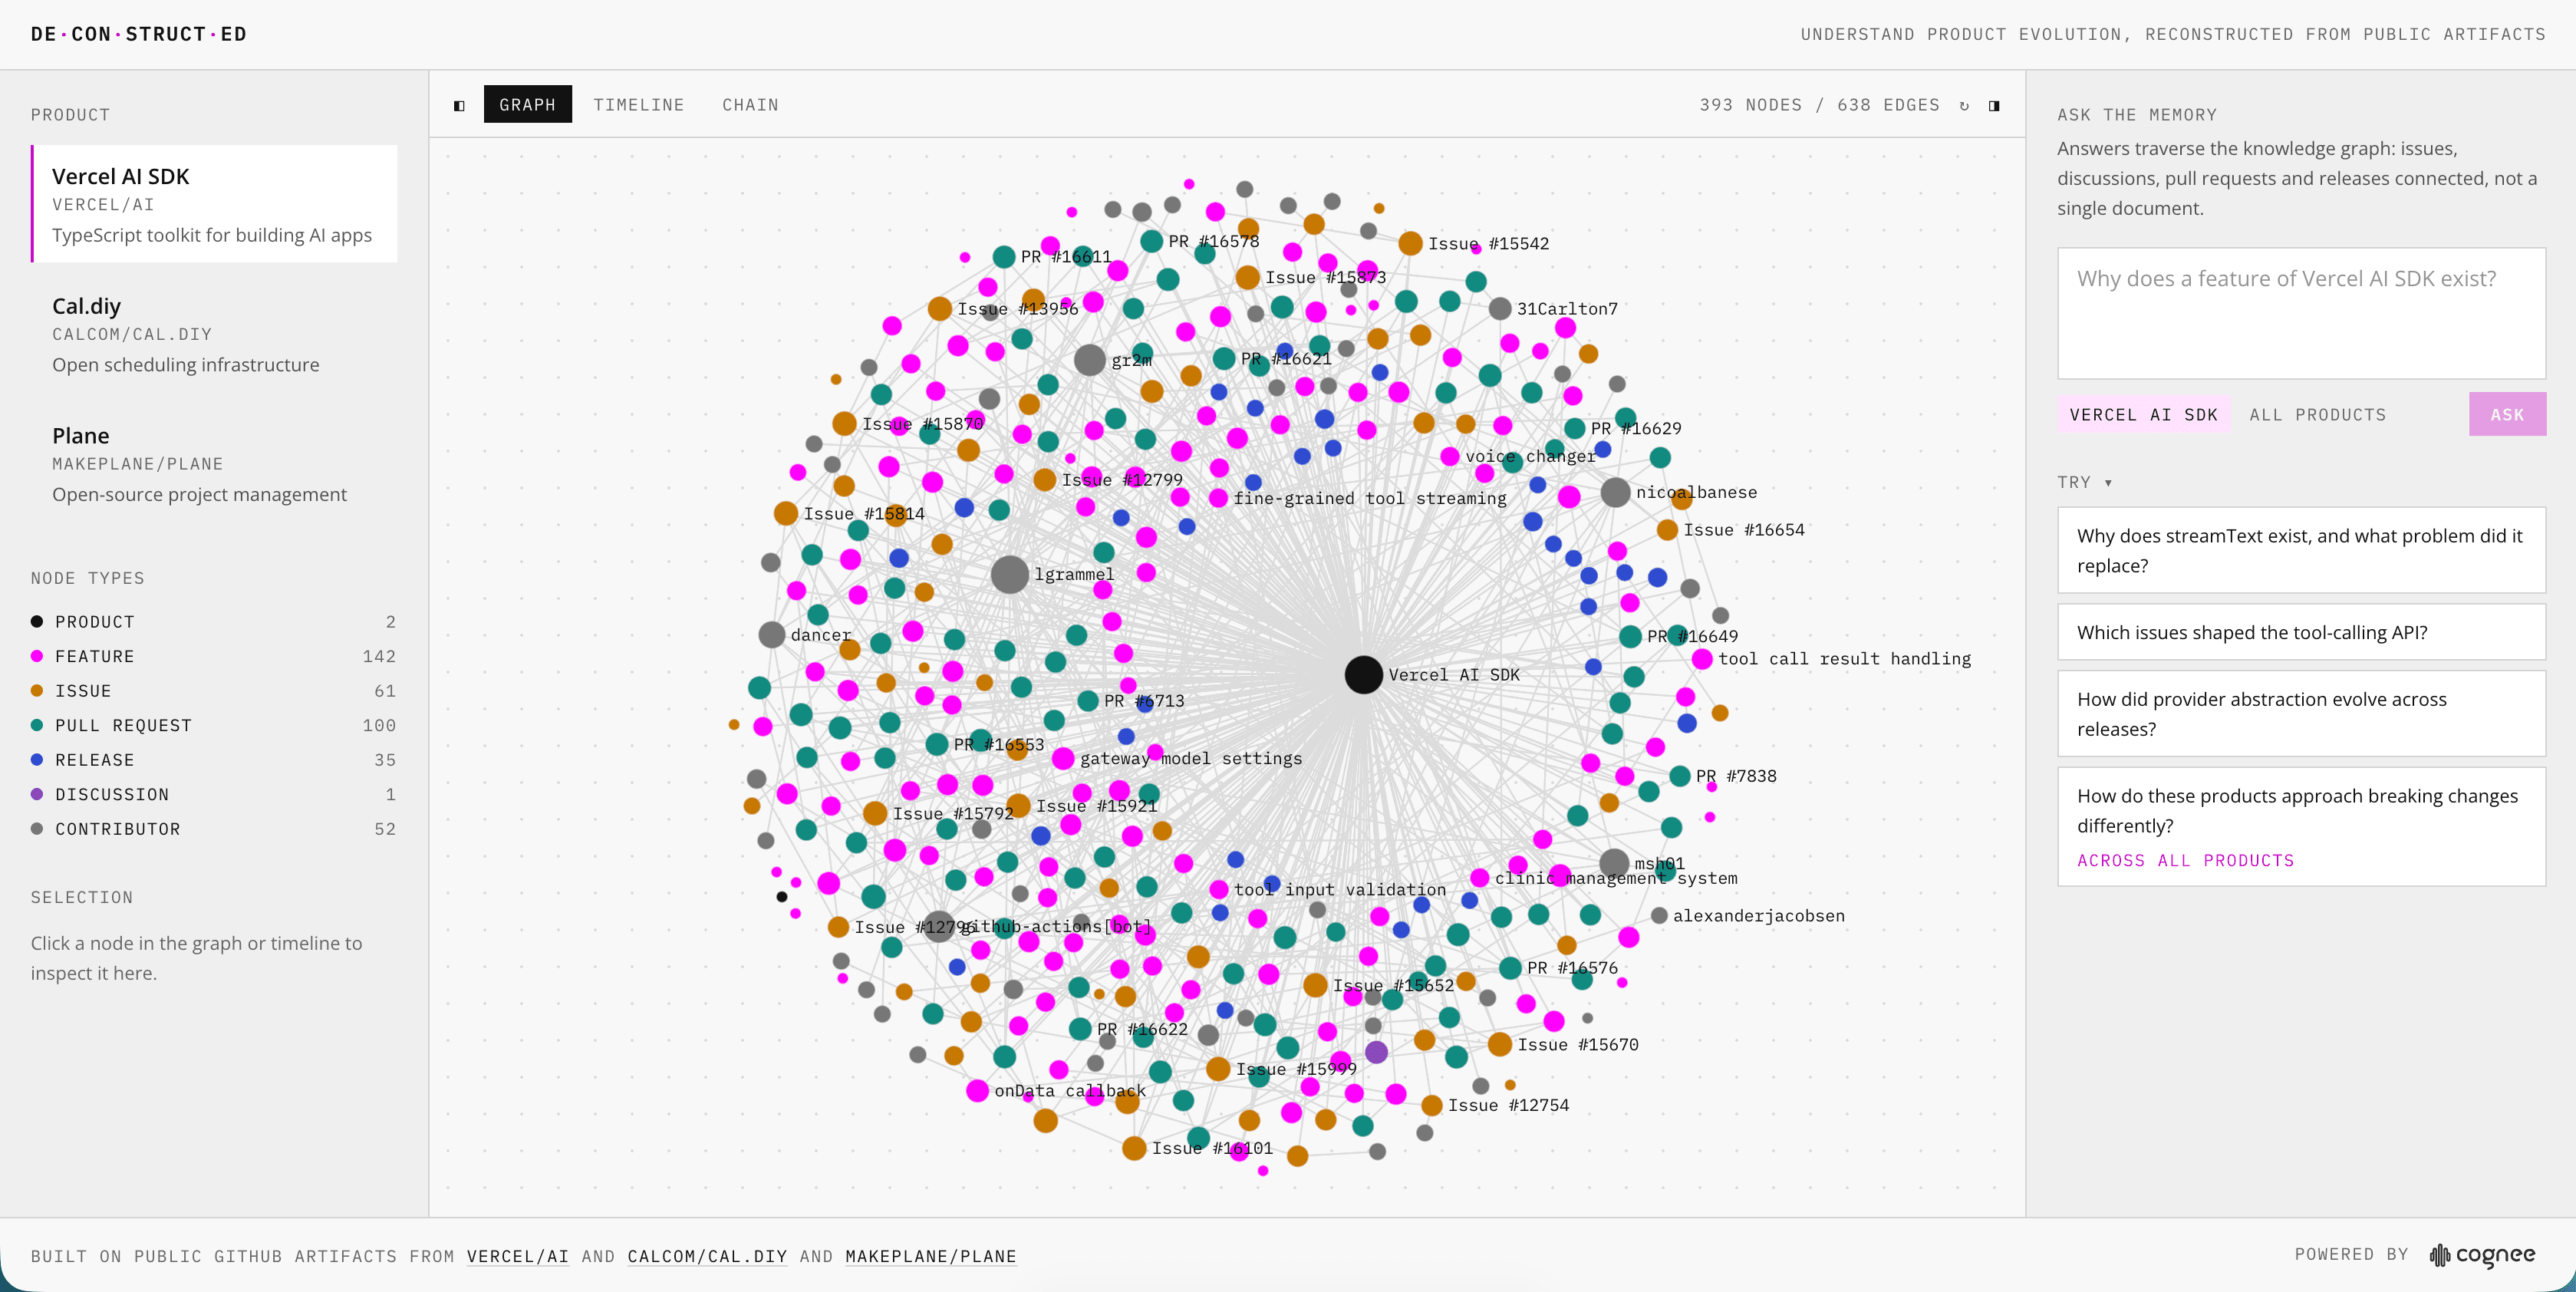
Task: Toggle the Issue node type filter
Action: (213, 691)
